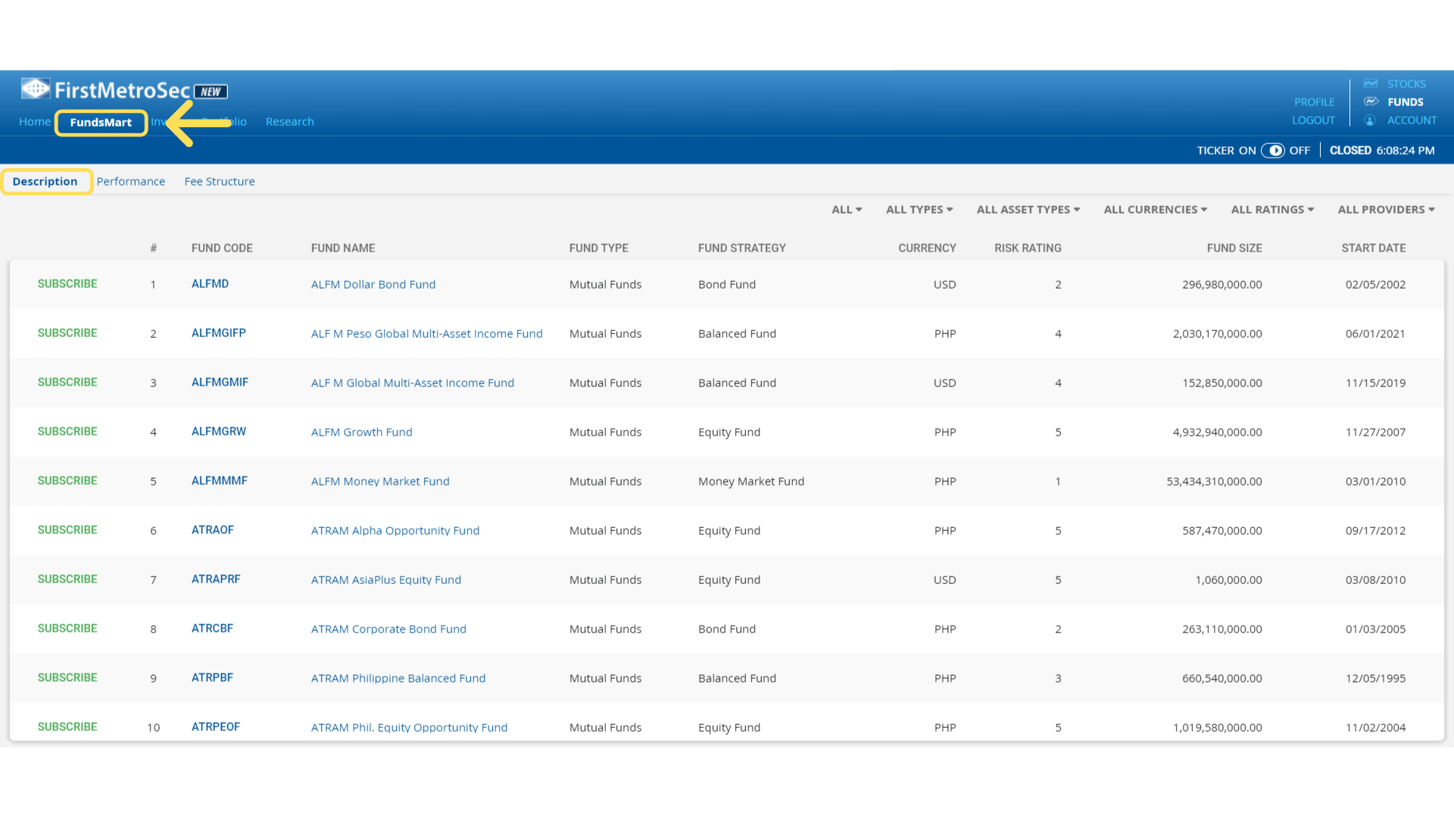Toggle the ticker ON/OFF switch
Viewport: 1454px width, 818px height.
pyautogui.click(x=1273, y=151)
